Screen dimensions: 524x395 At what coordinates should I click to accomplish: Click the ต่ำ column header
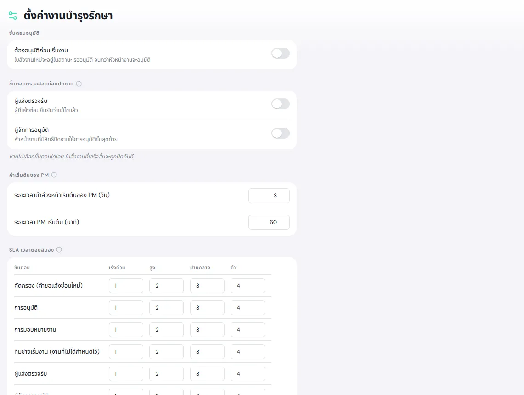coord(233,267)
